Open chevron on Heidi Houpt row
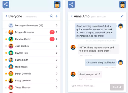128x93 pixels. 57,67
